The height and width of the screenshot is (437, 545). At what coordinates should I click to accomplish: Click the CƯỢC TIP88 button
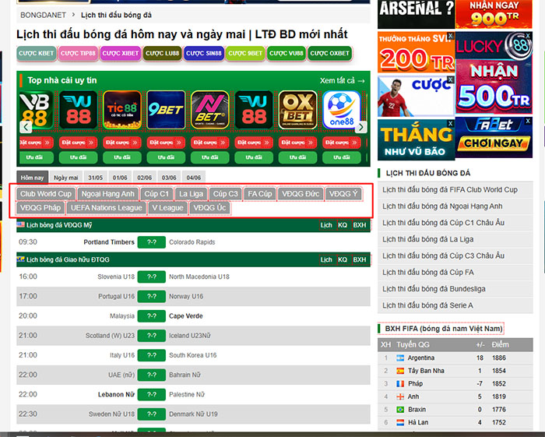pos(78,54)
